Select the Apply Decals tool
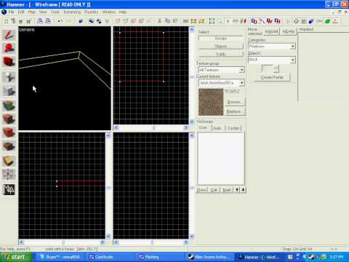349x262 pixels. click(x=9, y=132)
